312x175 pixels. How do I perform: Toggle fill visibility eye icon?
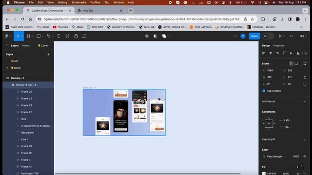pyautogui.click(x=298, y=174)
